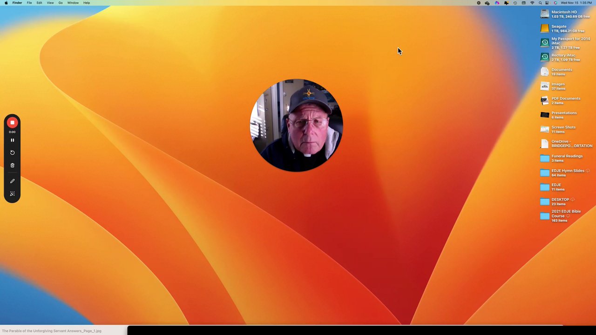Select the OneDrive BRIDGEPO...ORTATION file
Screen dimensions: 596x335
click(544, 144)
